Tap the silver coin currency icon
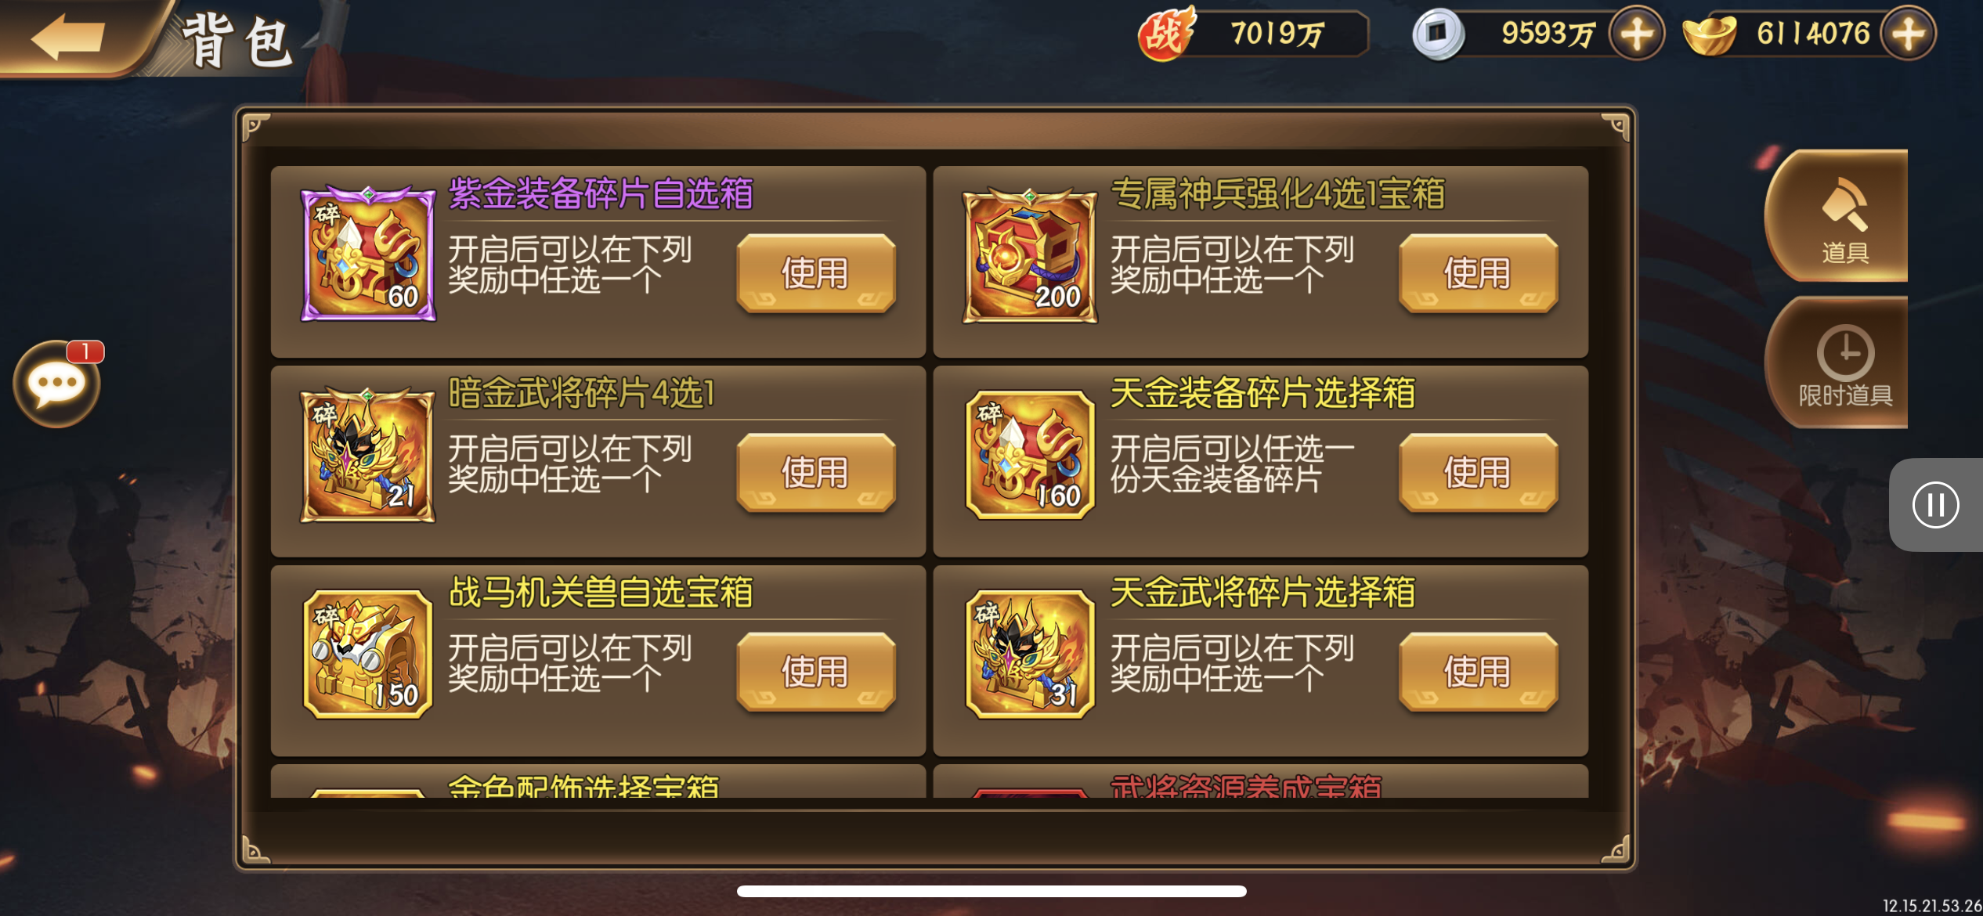1983x916 pixels. pyautogui.click(x=1438, y=34)
